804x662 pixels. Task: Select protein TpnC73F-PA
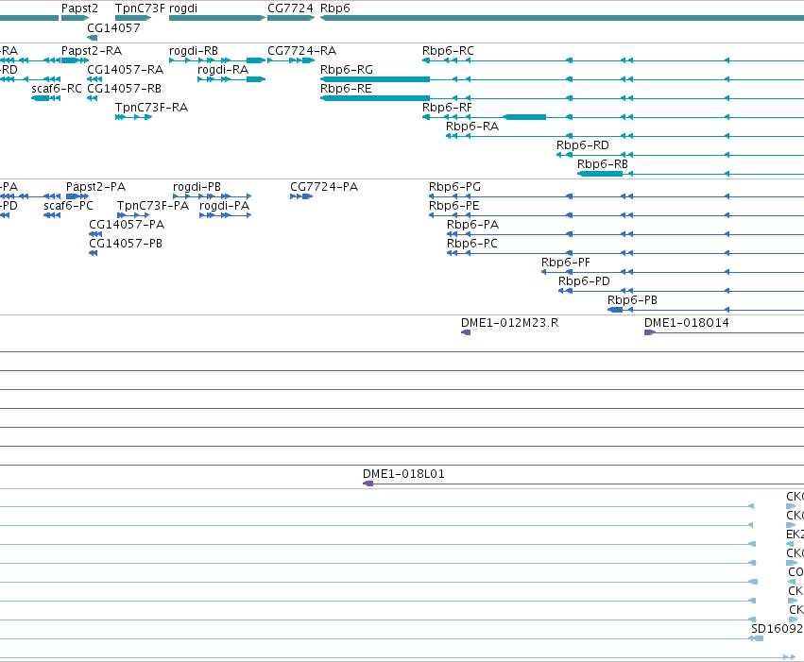tap(153, 206)
